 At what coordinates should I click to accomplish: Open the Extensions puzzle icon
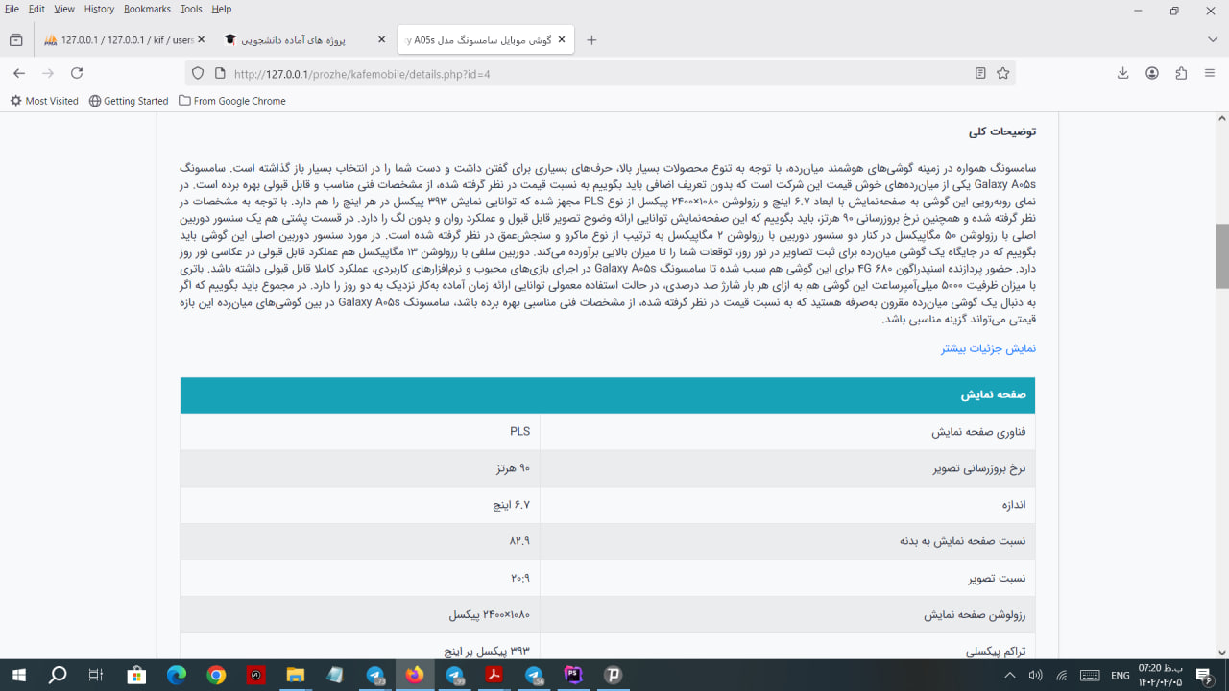coord(1181,73)
